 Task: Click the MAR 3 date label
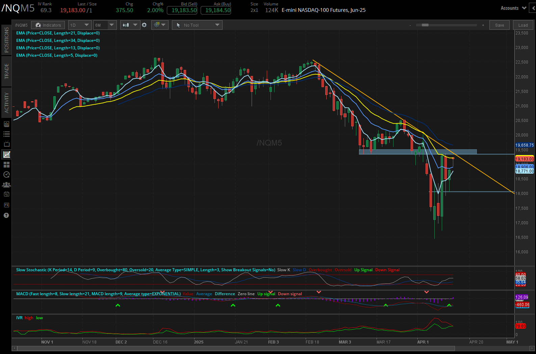point(345,342)
